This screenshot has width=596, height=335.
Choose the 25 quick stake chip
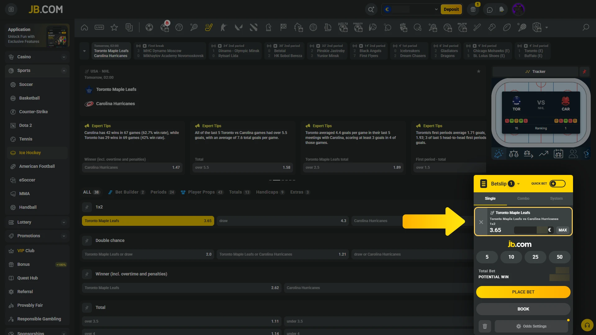535,257
